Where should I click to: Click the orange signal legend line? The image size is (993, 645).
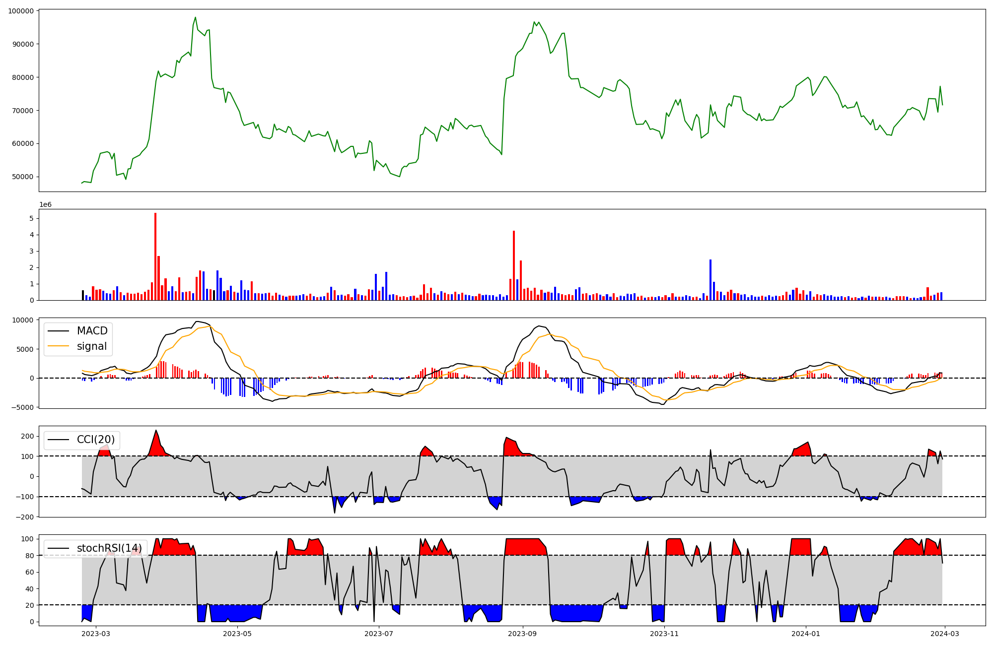click(59, 346)
